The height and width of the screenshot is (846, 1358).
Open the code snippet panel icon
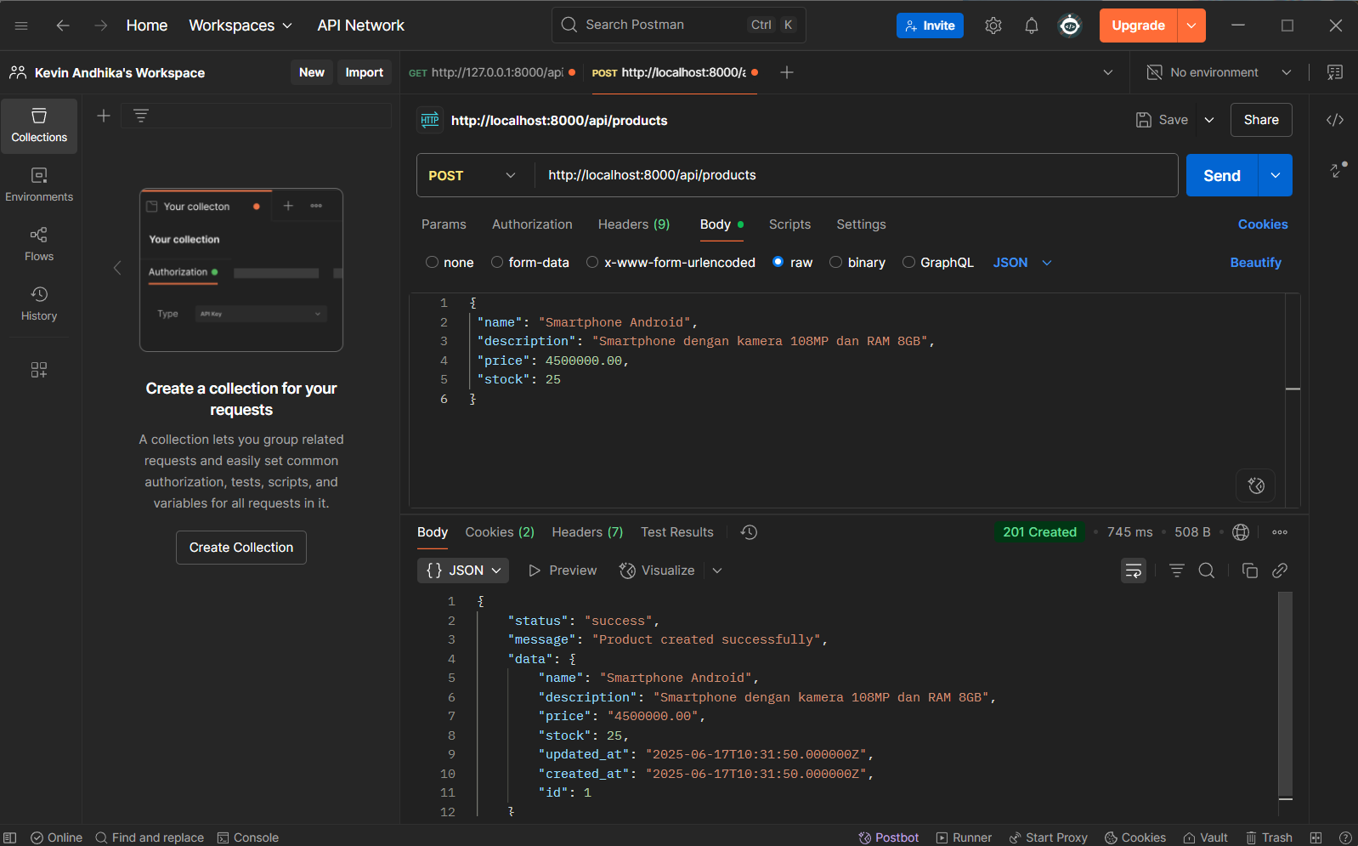(1334, 120)
